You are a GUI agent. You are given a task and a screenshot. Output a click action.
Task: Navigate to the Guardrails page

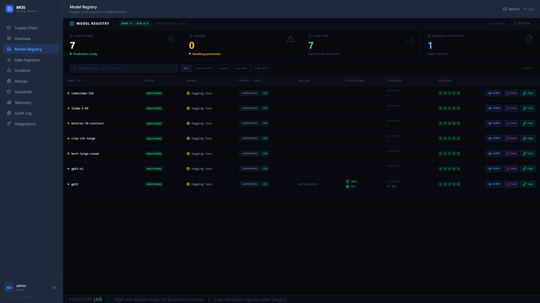click(31, 92)
